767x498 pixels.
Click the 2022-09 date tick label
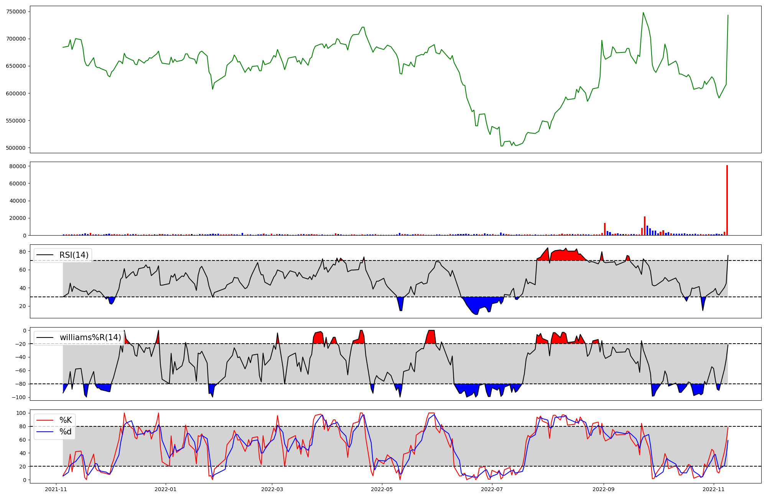[604, 489]
